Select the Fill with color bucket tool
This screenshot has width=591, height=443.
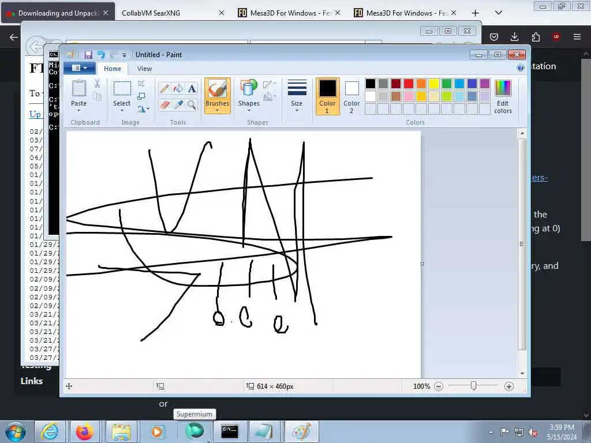point(178,88)
